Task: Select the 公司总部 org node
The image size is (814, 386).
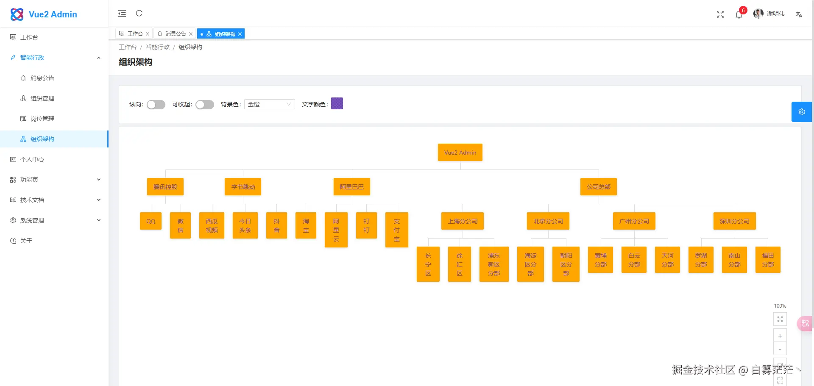Action: 599,187
